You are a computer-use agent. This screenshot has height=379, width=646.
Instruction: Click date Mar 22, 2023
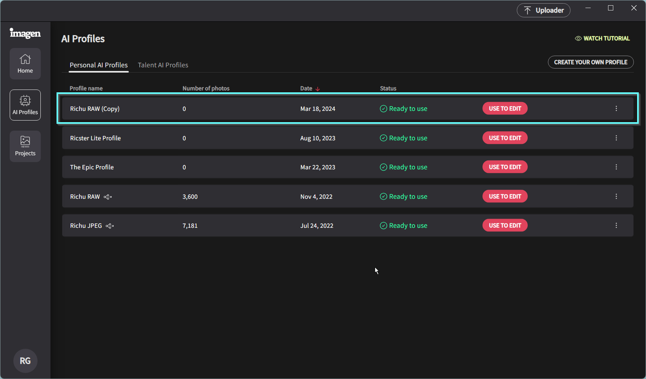point(318,167)
